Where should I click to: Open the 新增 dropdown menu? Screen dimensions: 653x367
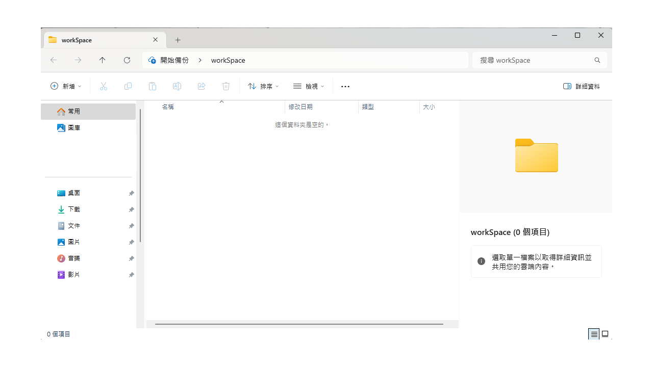(66, 87)
